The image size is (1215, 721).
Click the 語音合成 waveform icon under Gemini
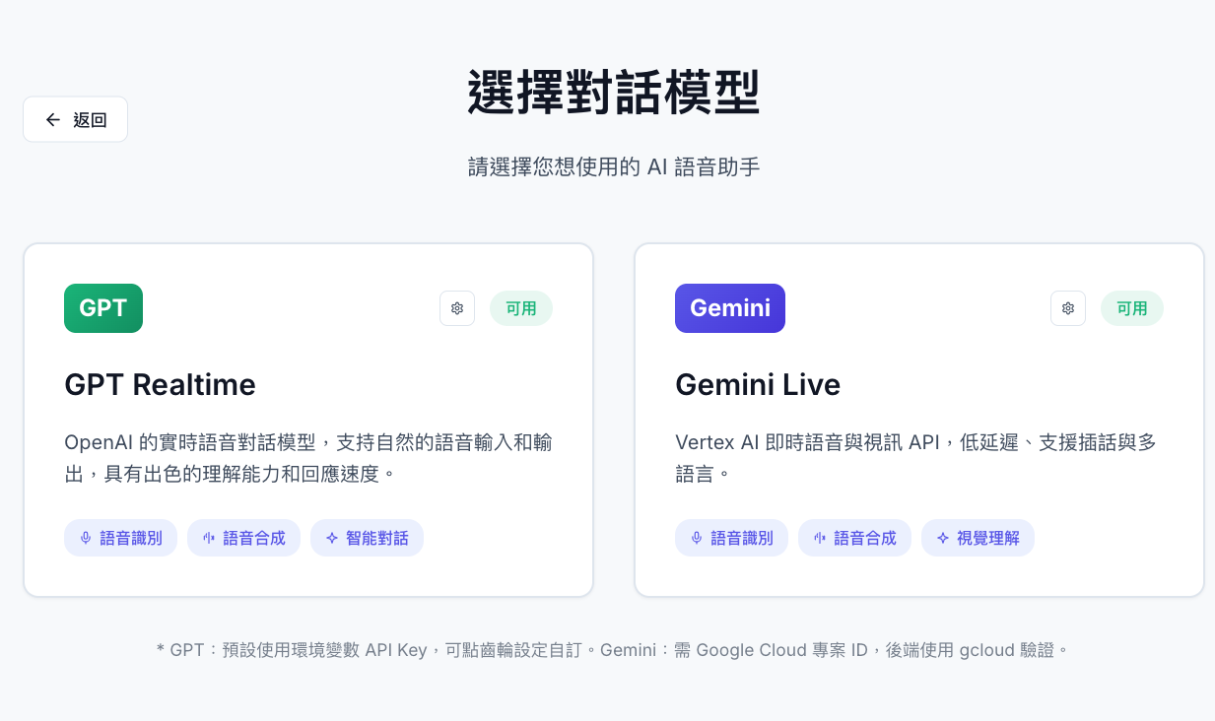click(x=819, y=538)
